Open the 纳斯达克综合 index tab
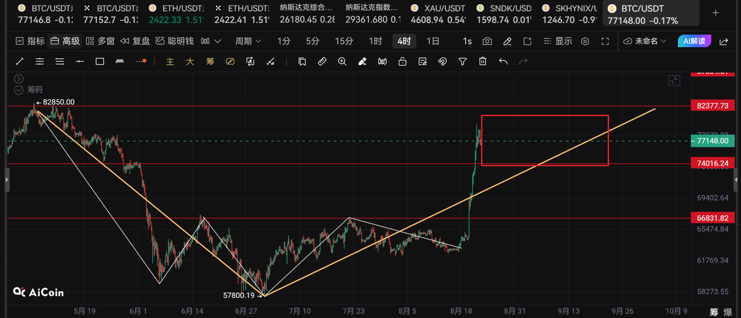 [307, 14]
